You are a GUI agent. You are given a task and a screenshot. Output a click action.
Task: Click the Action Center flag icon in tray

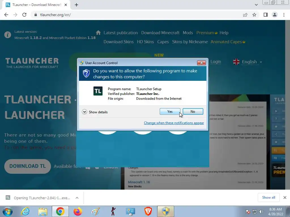(248, 212)
